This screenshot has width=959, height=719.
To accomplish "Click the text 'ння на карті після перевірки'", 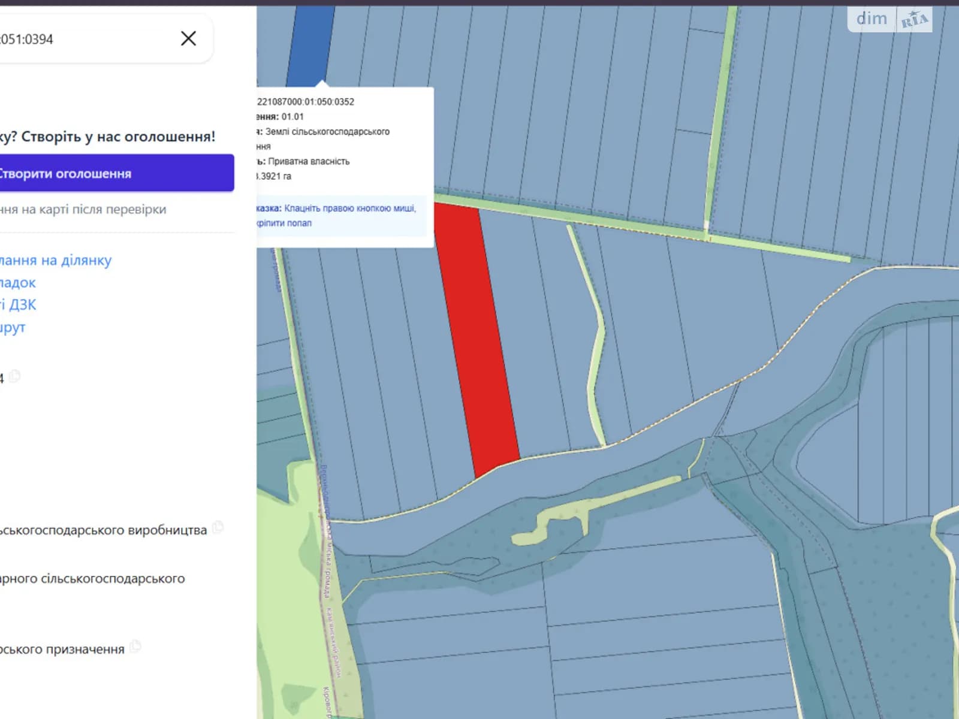I will coord(83,209).
